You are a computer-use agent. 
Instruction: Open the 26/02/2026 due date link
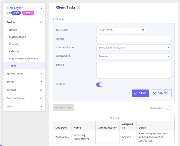pos(62,137)
